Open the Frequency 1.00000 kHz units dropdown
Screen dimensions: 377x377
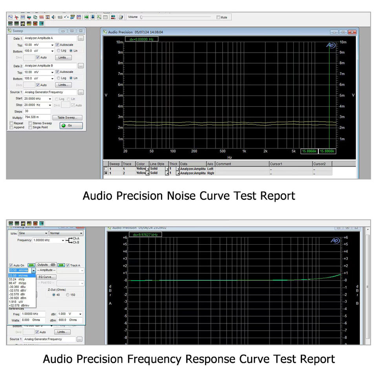click(63, 240)
